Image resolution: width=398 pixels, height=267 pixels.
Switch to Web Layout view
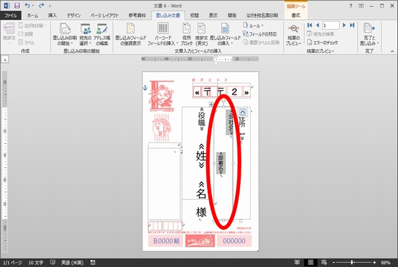[324, 262]
